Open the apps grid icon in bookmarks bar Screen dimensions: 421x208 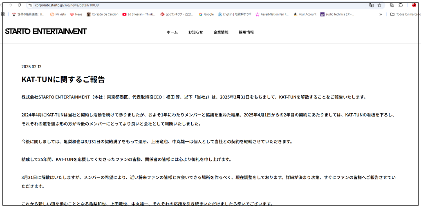(x=3, y=14)
